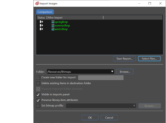Click the red app logo in title bar
166x123 pixels.
click(x=37, y=3)
